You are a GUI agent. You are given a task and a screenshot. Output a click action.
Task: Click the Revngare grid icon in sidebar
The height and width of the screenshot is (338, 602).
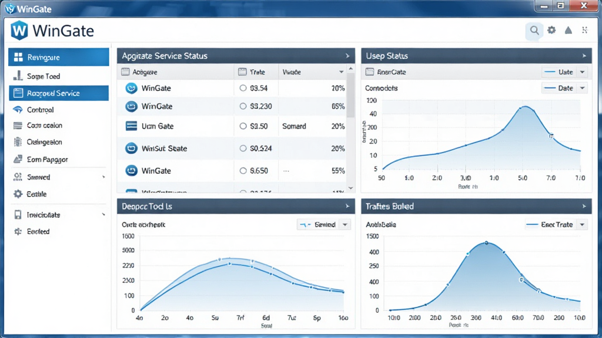pos(18,57)
